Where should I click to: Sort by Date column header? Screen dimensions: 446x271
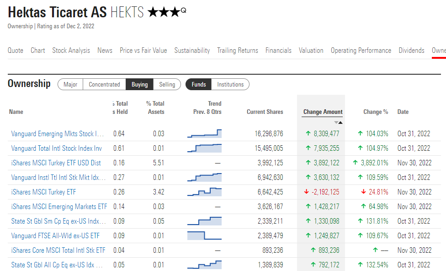tap(403, 112)
